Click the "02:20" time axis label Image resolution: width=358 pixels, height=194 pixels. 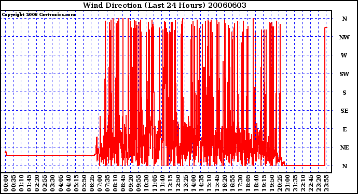point(37,183)
